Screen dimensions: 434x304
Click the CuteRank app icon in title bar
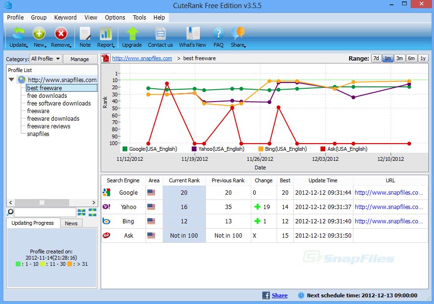tap(8, 5)
